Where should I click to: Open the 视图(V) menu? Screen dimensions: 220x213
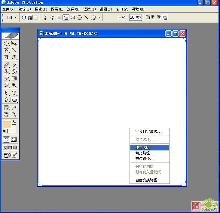(x=106, y=9)
